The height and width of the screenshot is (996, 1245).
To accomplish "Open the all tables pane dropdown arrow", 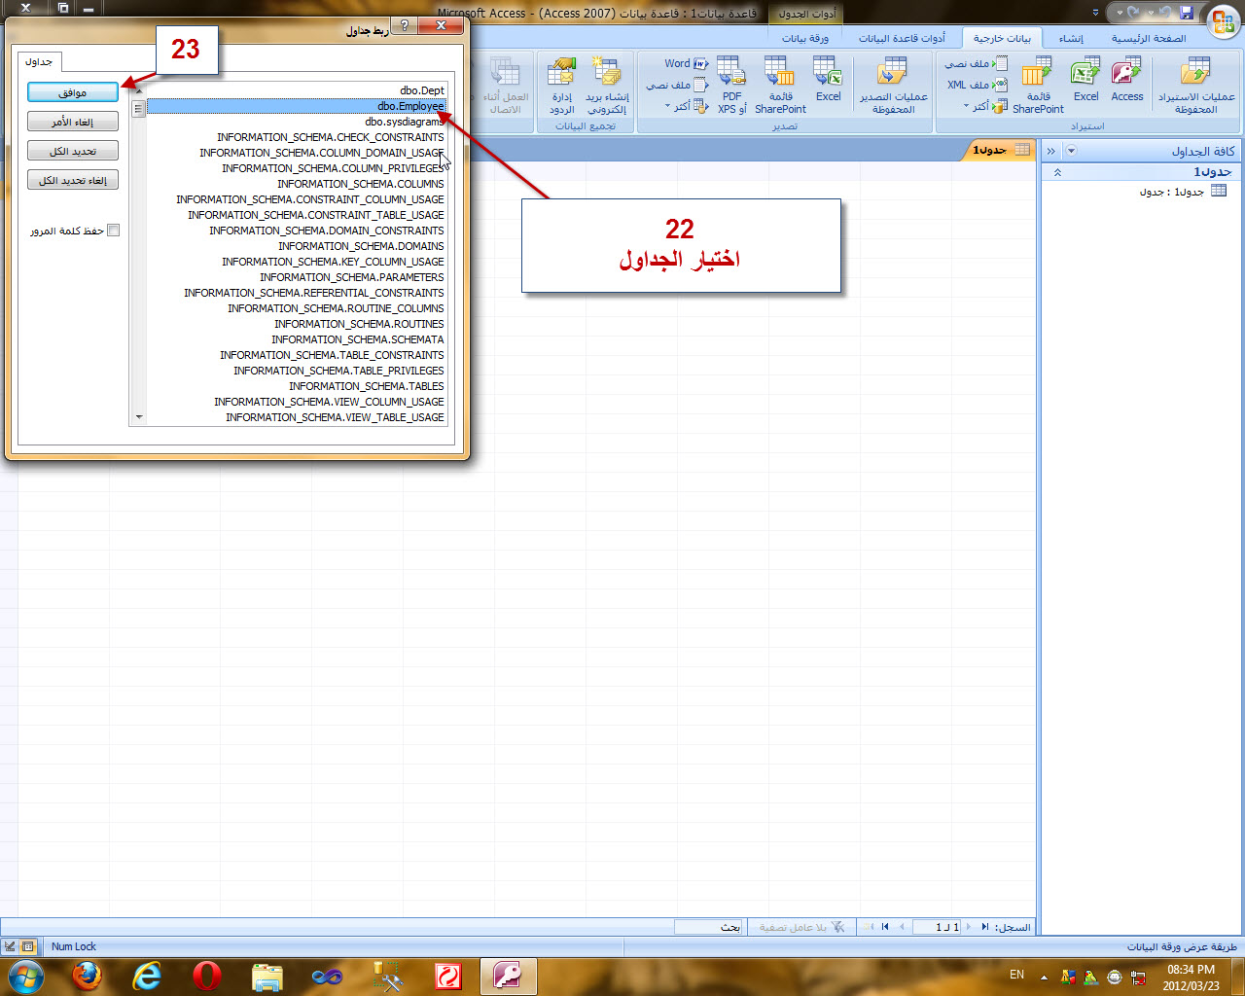I will point(1071,151).
